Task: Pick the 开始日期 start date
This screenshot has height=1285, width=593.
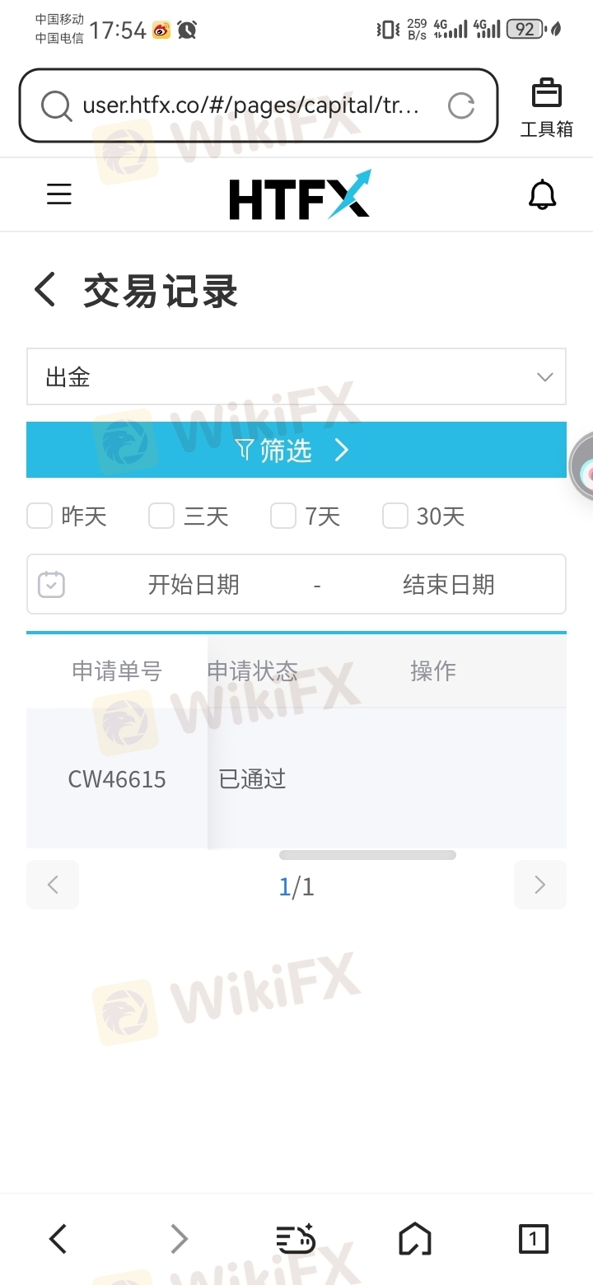Action: (x=194, y=584)
